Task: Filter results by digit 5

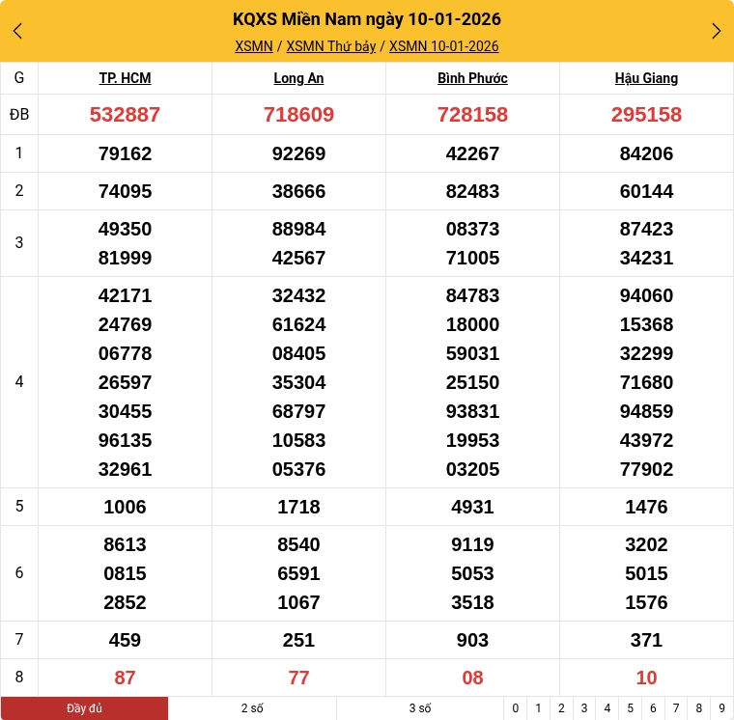Action: (x=630, y=708)
